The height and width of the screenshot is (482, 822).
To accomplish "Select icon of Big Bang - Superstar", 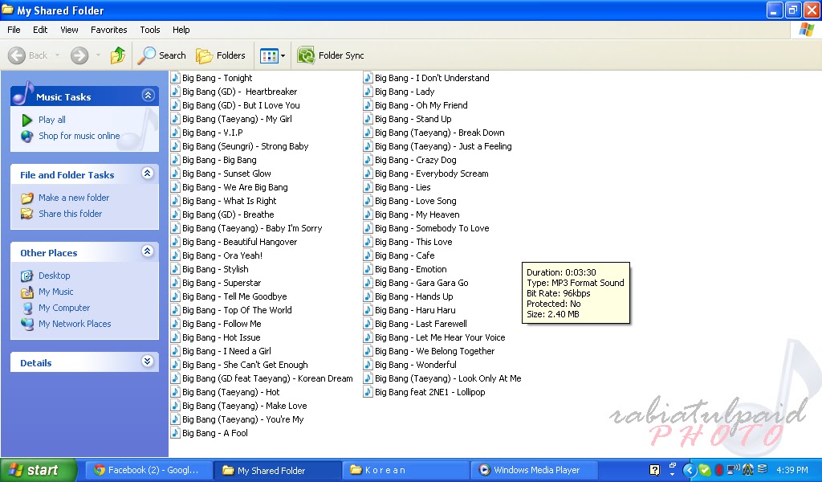I will tap(176, 284).
